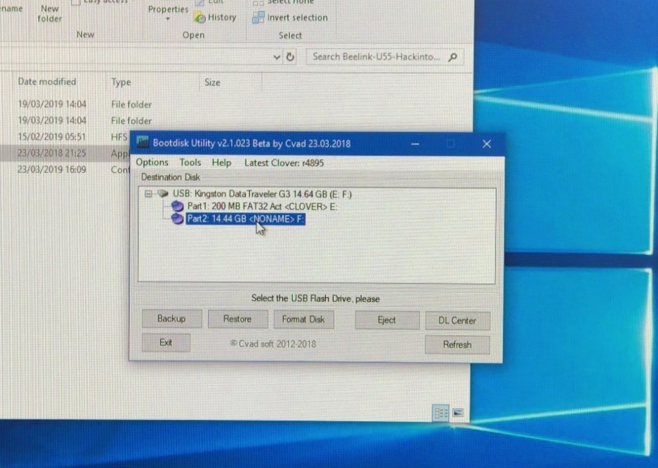The height and width of the screenshot is (468, 658).
Task: Click the Restore button
Action: click(238, 319)
